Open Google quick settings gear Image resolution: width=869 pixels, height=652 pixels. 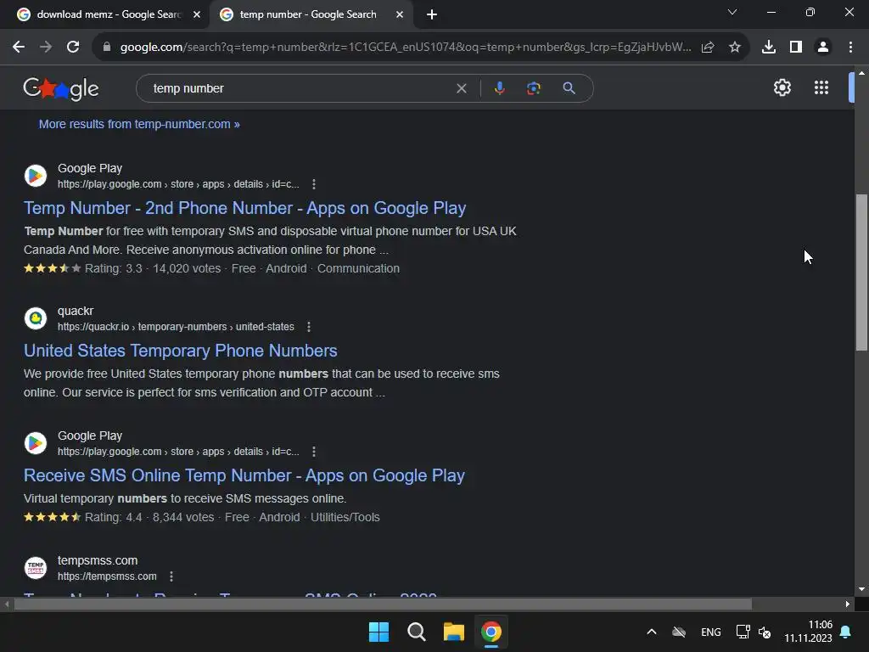tap(782, 87)
